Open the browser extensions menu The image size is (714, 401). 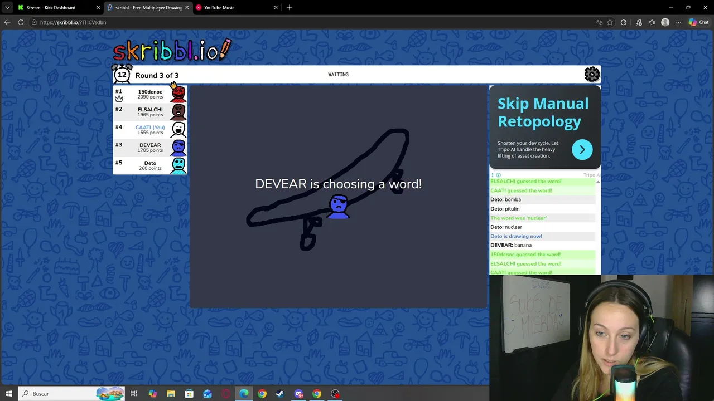[624, 22]
